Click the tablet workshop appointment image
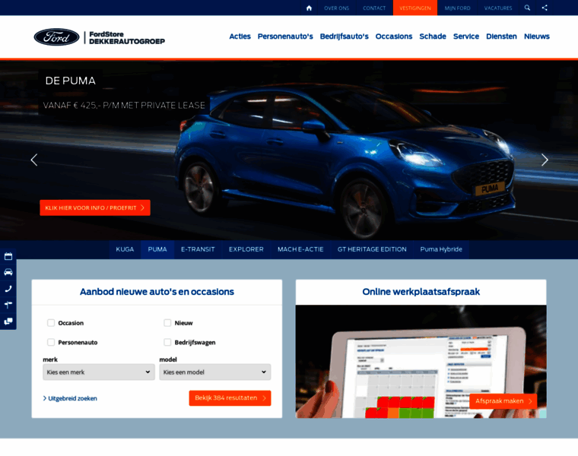Image resolution: width=578 pixels, height=456 pixels. point(421,361)
